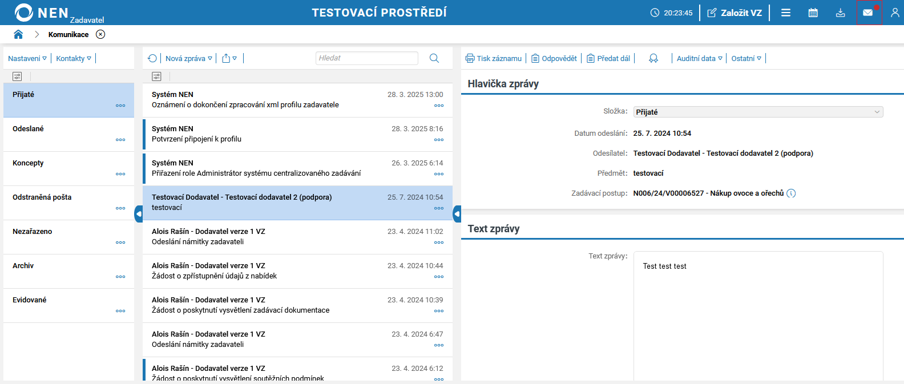Click the Založit VZ button

pyautogui.click(x=734, y=13)
